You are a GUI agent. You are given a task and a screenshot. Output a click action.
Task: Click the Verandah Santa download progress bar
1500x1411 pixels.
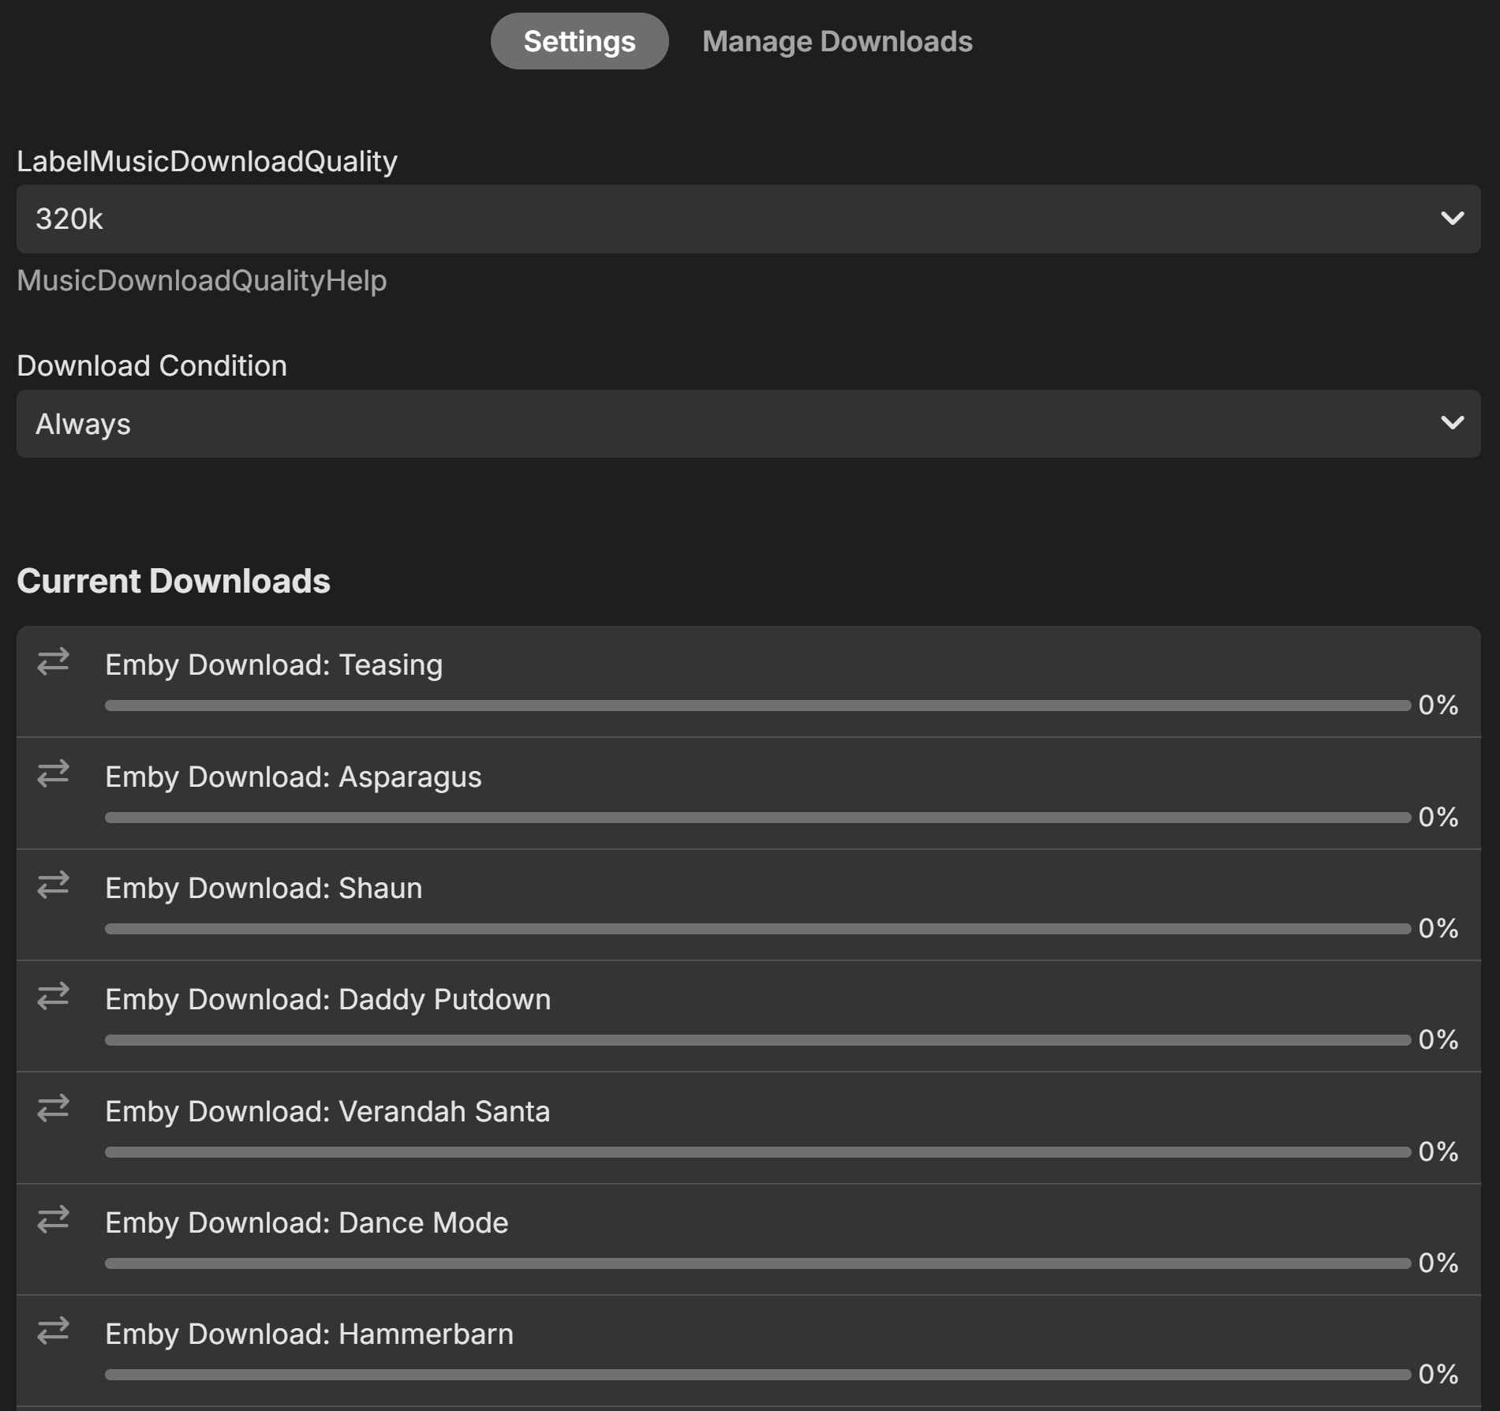tap(757, 1152)
